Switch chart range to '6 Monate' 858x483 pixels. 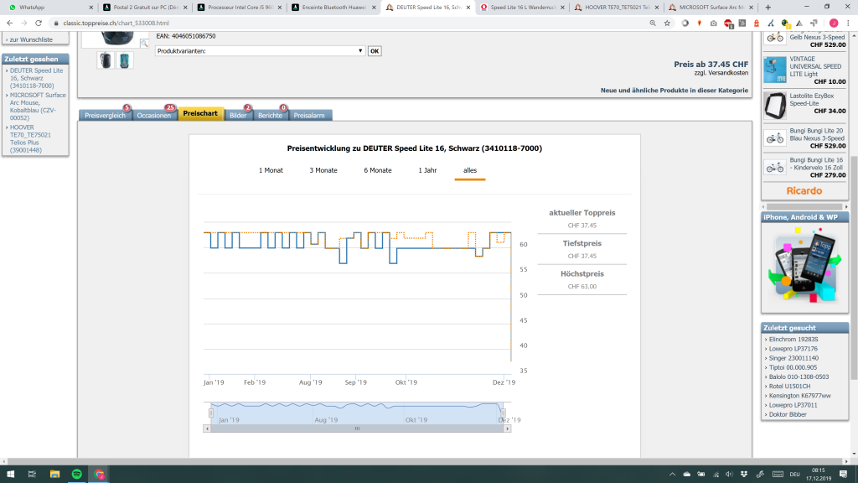coord(377,170)
